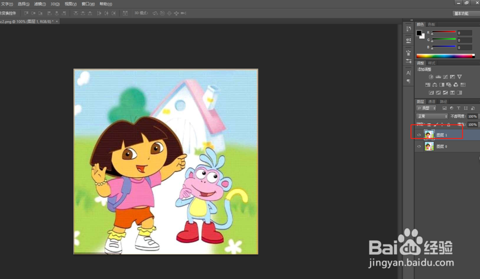This screenshot has width=480, height=279.
Task: Click the auto-align layers icon
Action: point(125,13)
